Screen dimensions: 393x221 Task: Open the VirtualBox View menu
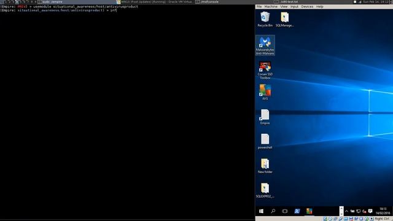(x=284, y=7)
